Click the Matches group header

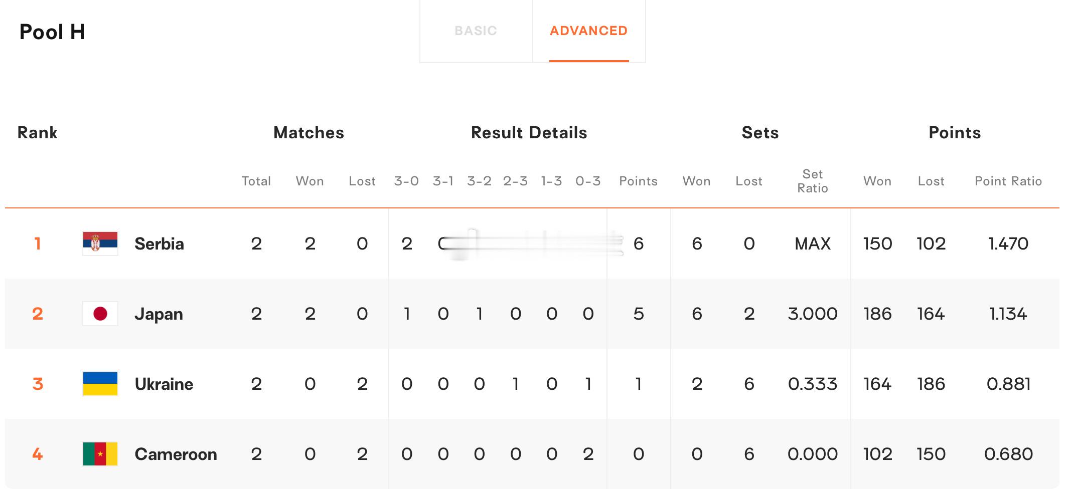pyautogui.click(x=309, y=133)
